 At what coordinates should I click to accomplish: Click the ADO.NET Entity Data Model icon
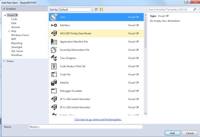tap(54, 33)
